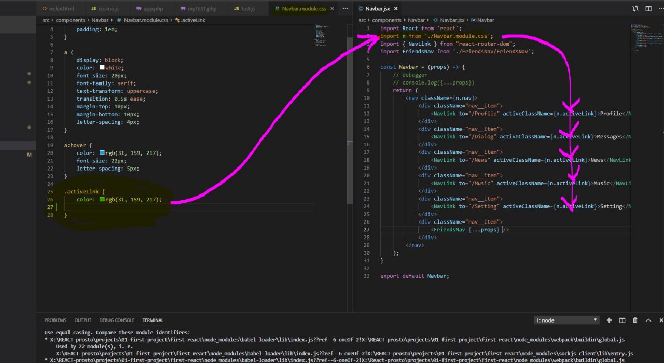
Task: Switch to the test.js tab
Action: coord(247,9)
